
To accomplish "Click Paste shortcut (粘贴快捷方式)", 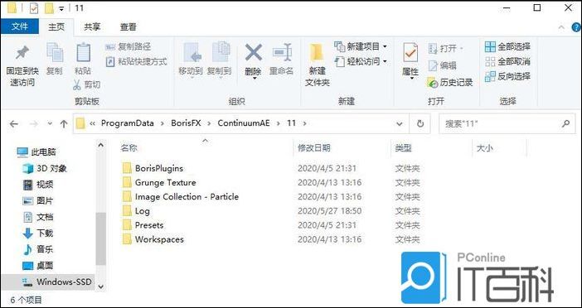I will (x=136, y=61).
